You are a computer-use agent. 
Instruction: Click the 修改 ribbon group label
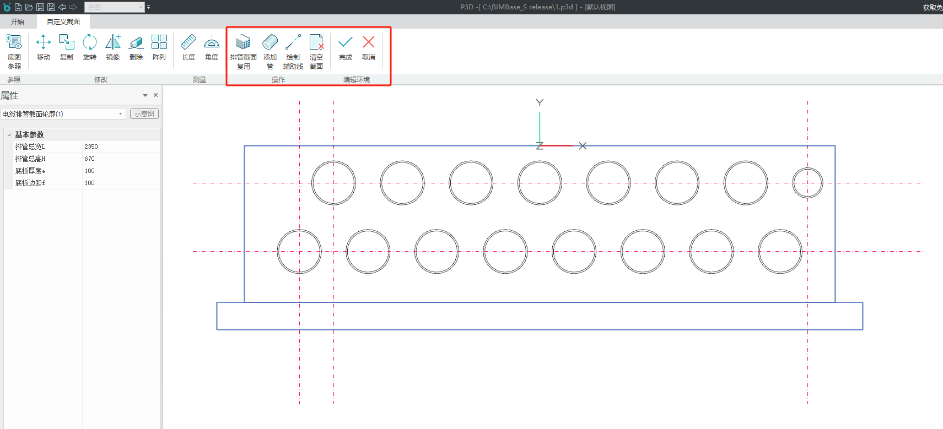101,80
